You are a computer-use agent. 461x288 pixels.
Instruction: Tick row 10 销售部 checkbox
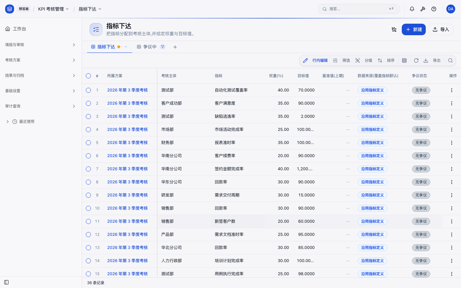tap(88, 208)
